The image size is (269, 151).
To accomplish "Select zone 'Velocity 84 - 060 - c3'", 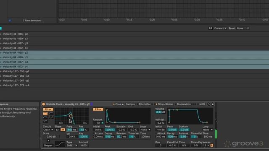I will 134,57.
